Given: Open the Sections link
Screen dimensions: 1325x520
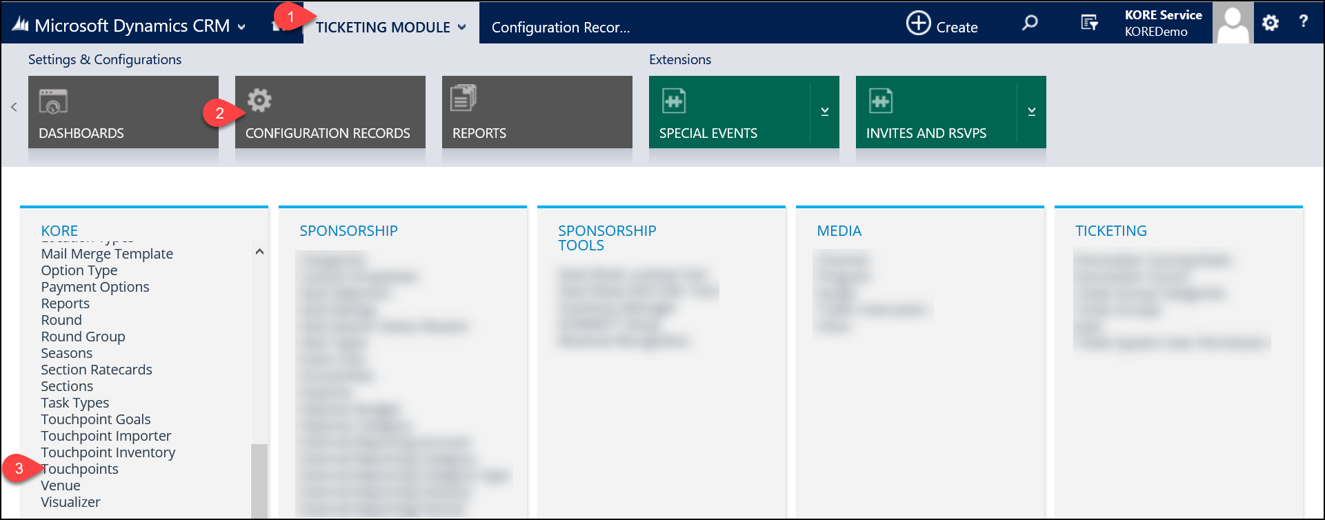Looking at the screenshot, I should pos(67,386).
